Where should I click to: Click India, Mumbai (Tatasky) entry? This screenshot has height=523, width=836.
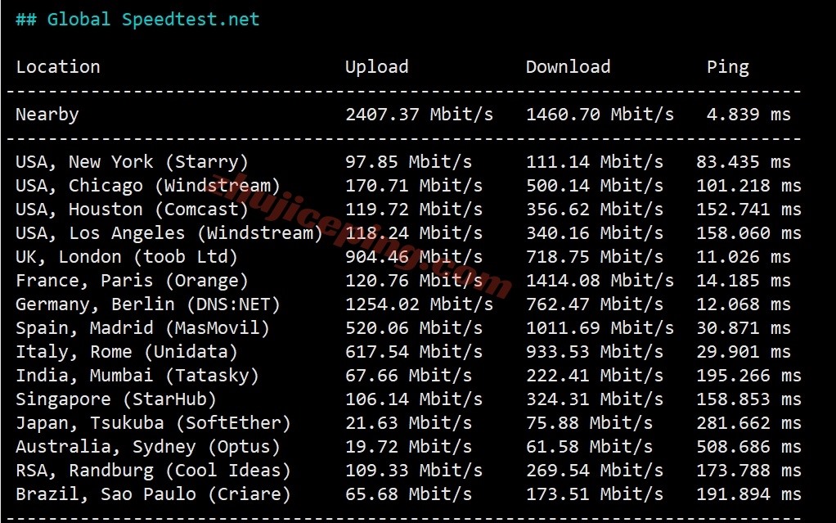(x=137, y=375)
